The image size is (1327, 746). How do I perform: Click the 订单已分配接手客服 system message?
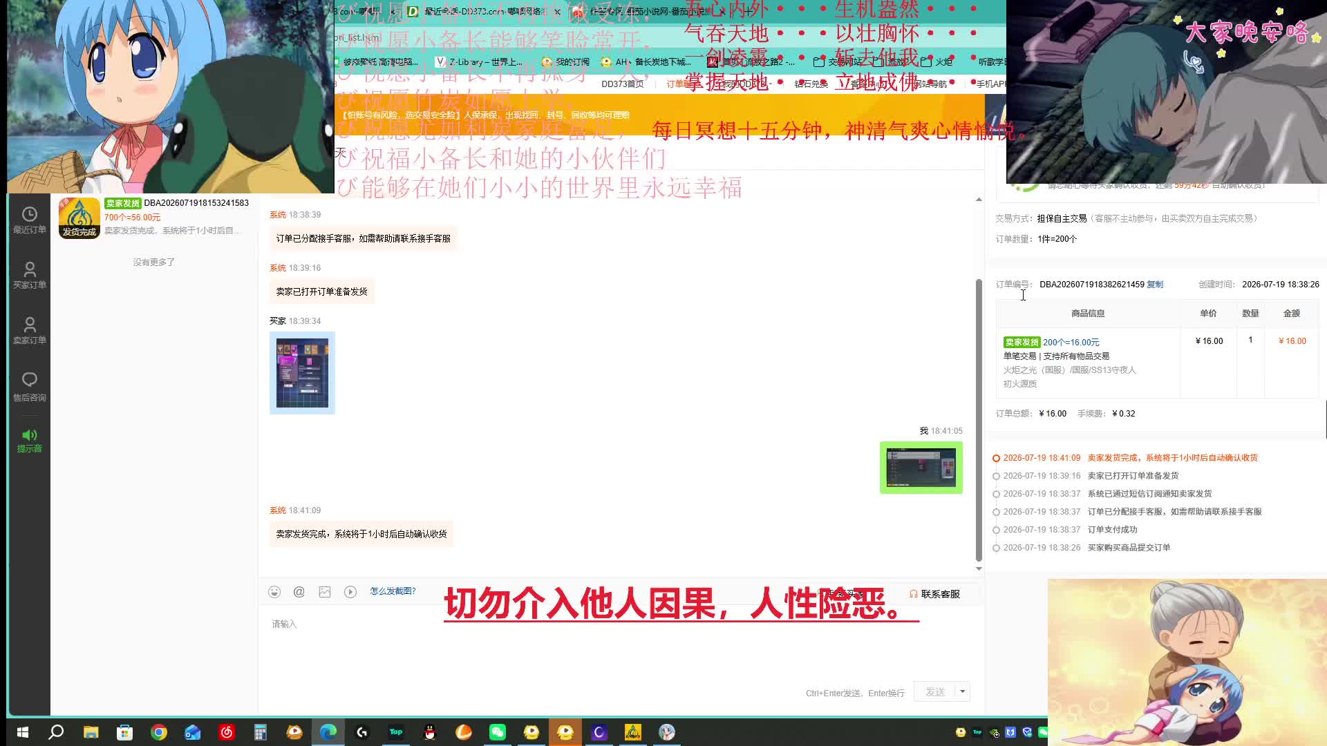[x=363, y=239]
